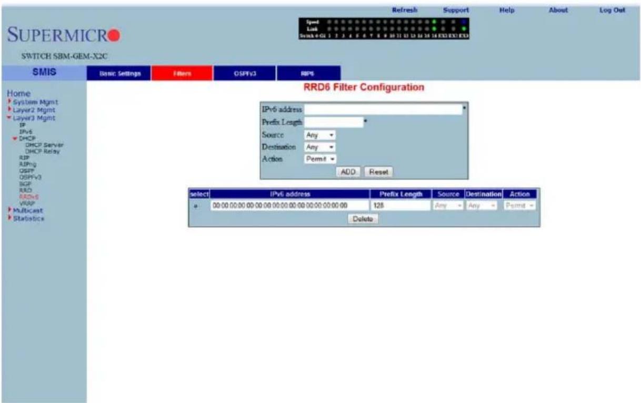Open the Action dropdown set to Permit
Image resolution: width=641 pixels, height=403 pixels.
321,159
